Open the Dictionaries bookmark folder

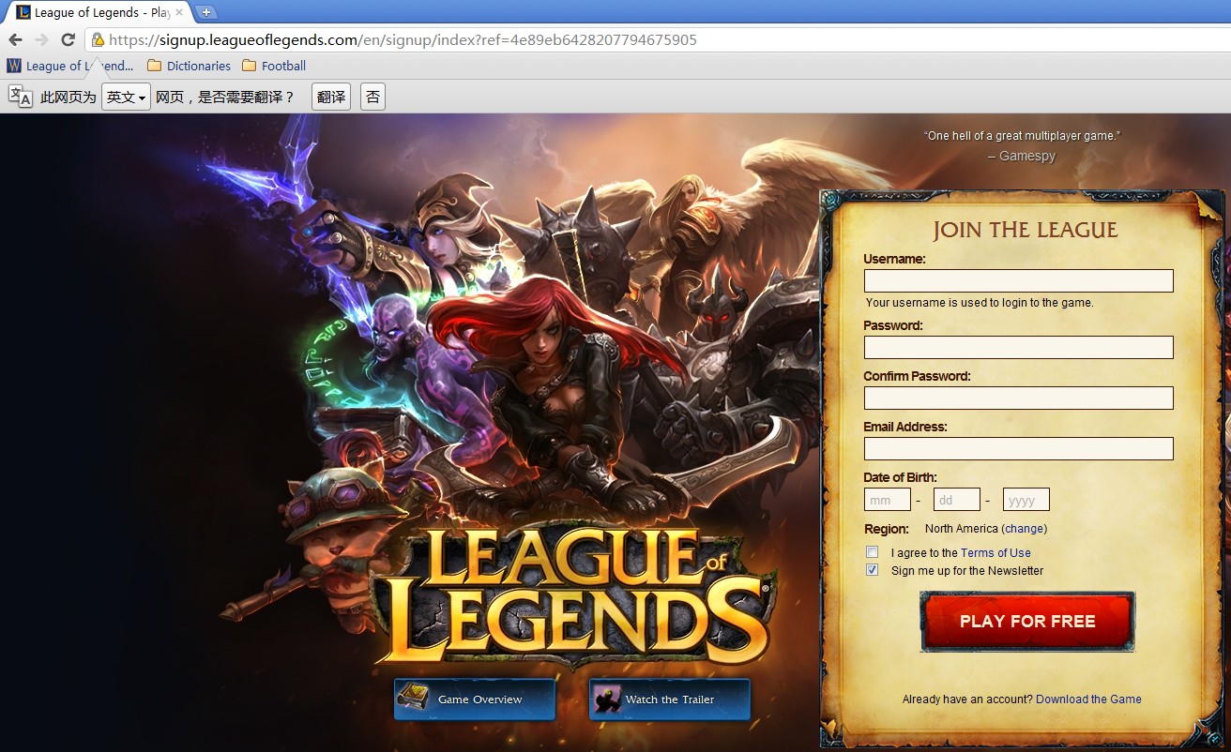coord(189,66)
